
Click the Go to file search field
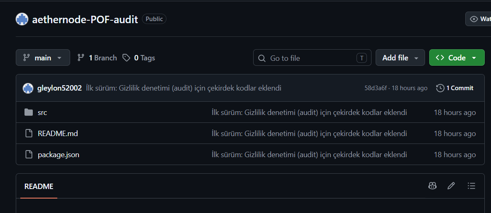pos(312,57)
